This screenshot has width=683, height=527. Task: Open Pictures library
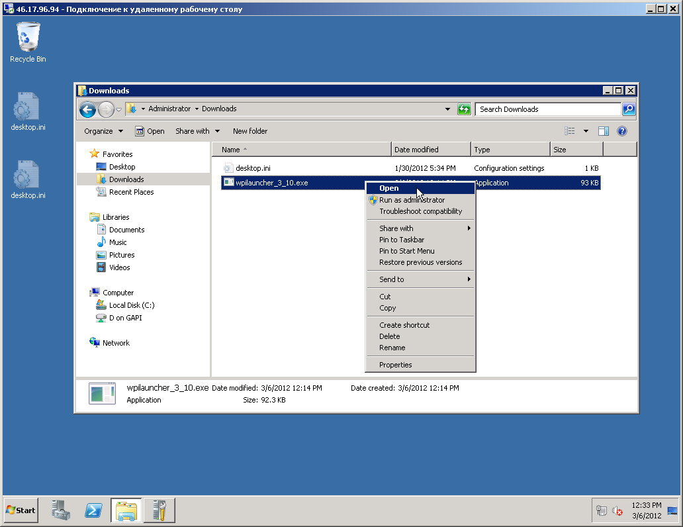(x=116, y=255)
